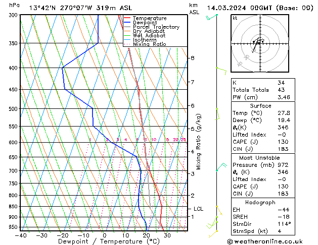This screenshot has height=245, width=318.
Task: Click the weatheronline.co.uk copyright text
Action: [x=265, y=241]
